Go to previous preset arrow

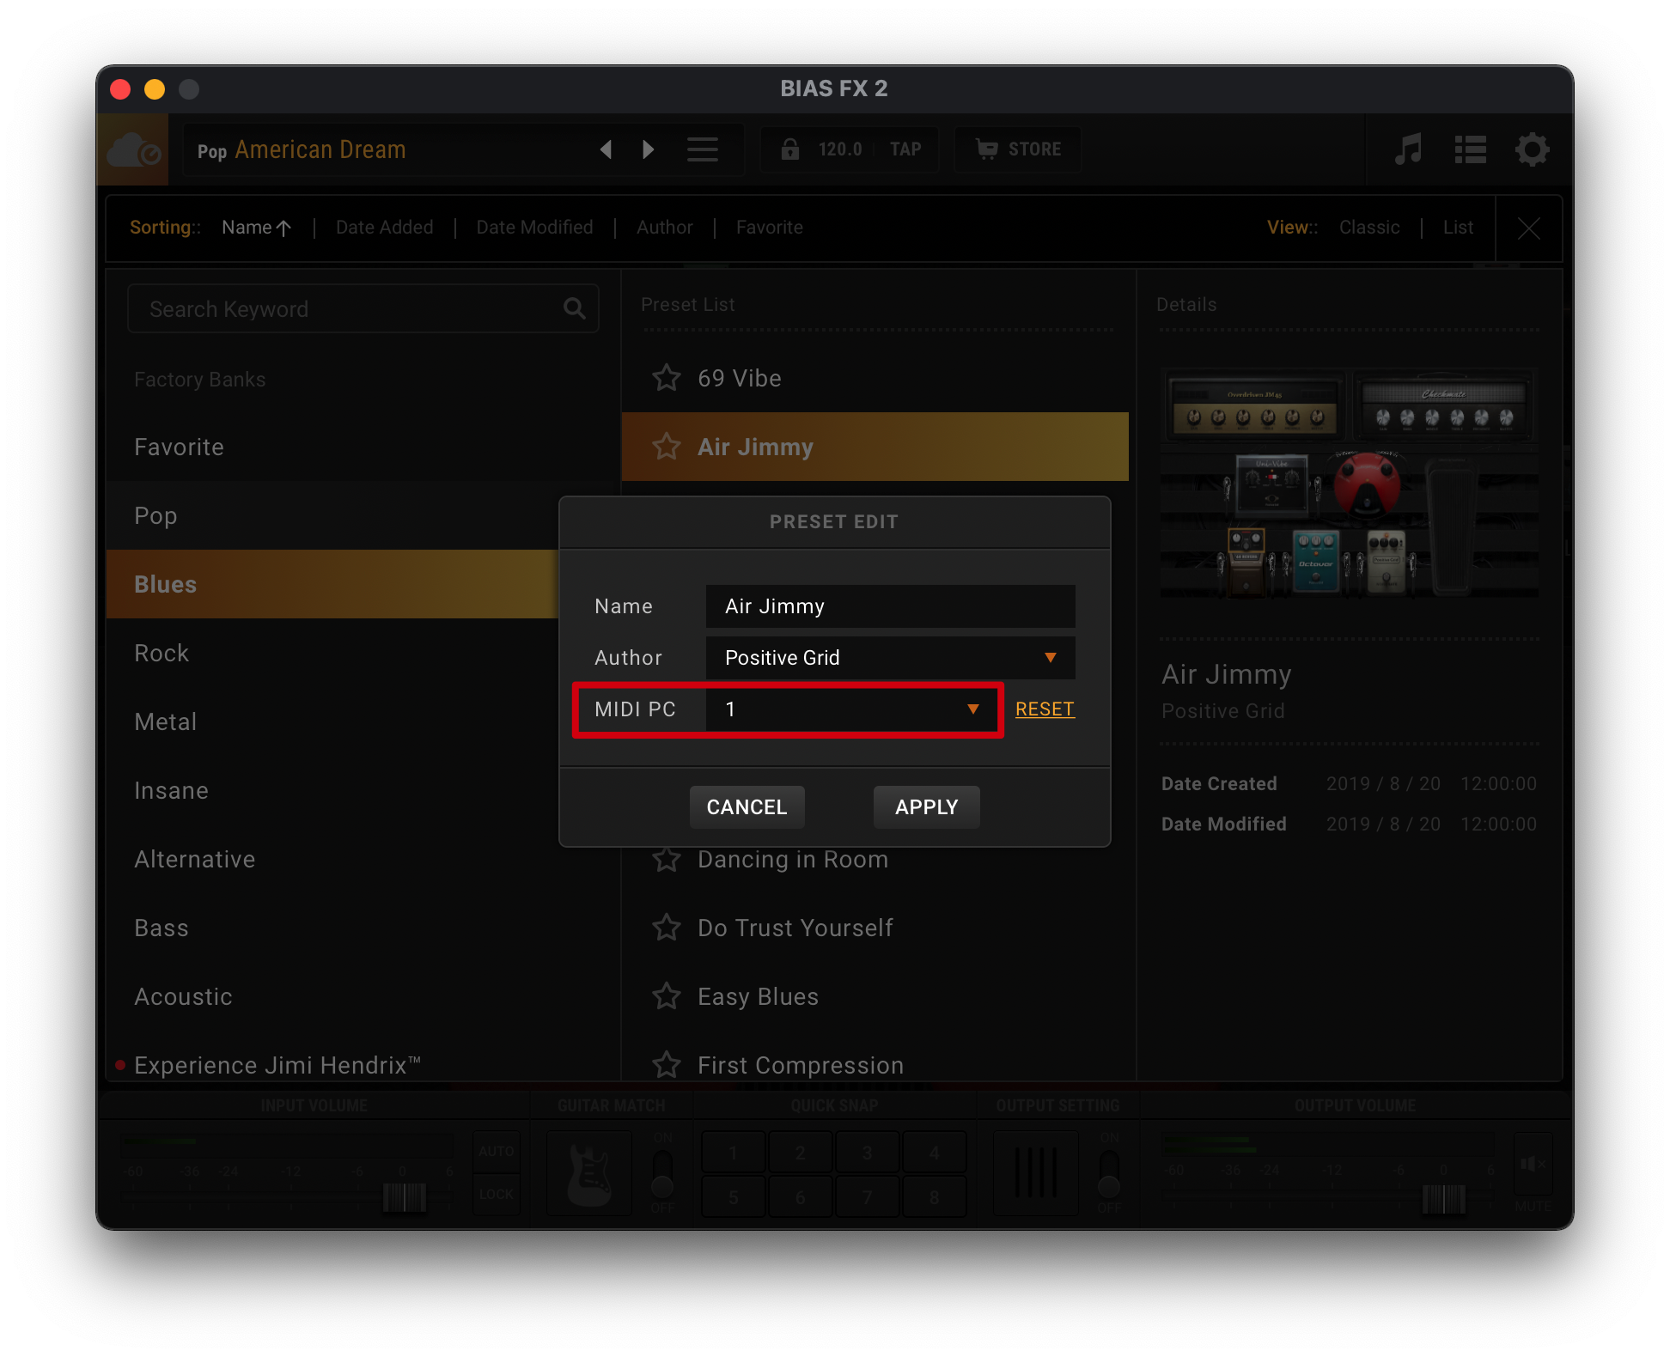[606, 149]
